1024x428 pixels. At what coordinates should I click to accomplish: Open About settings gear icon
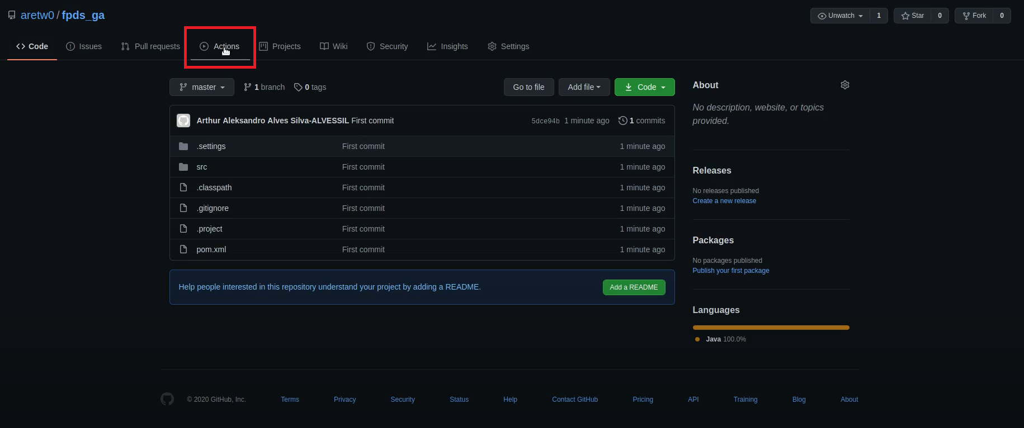point(845,85)
